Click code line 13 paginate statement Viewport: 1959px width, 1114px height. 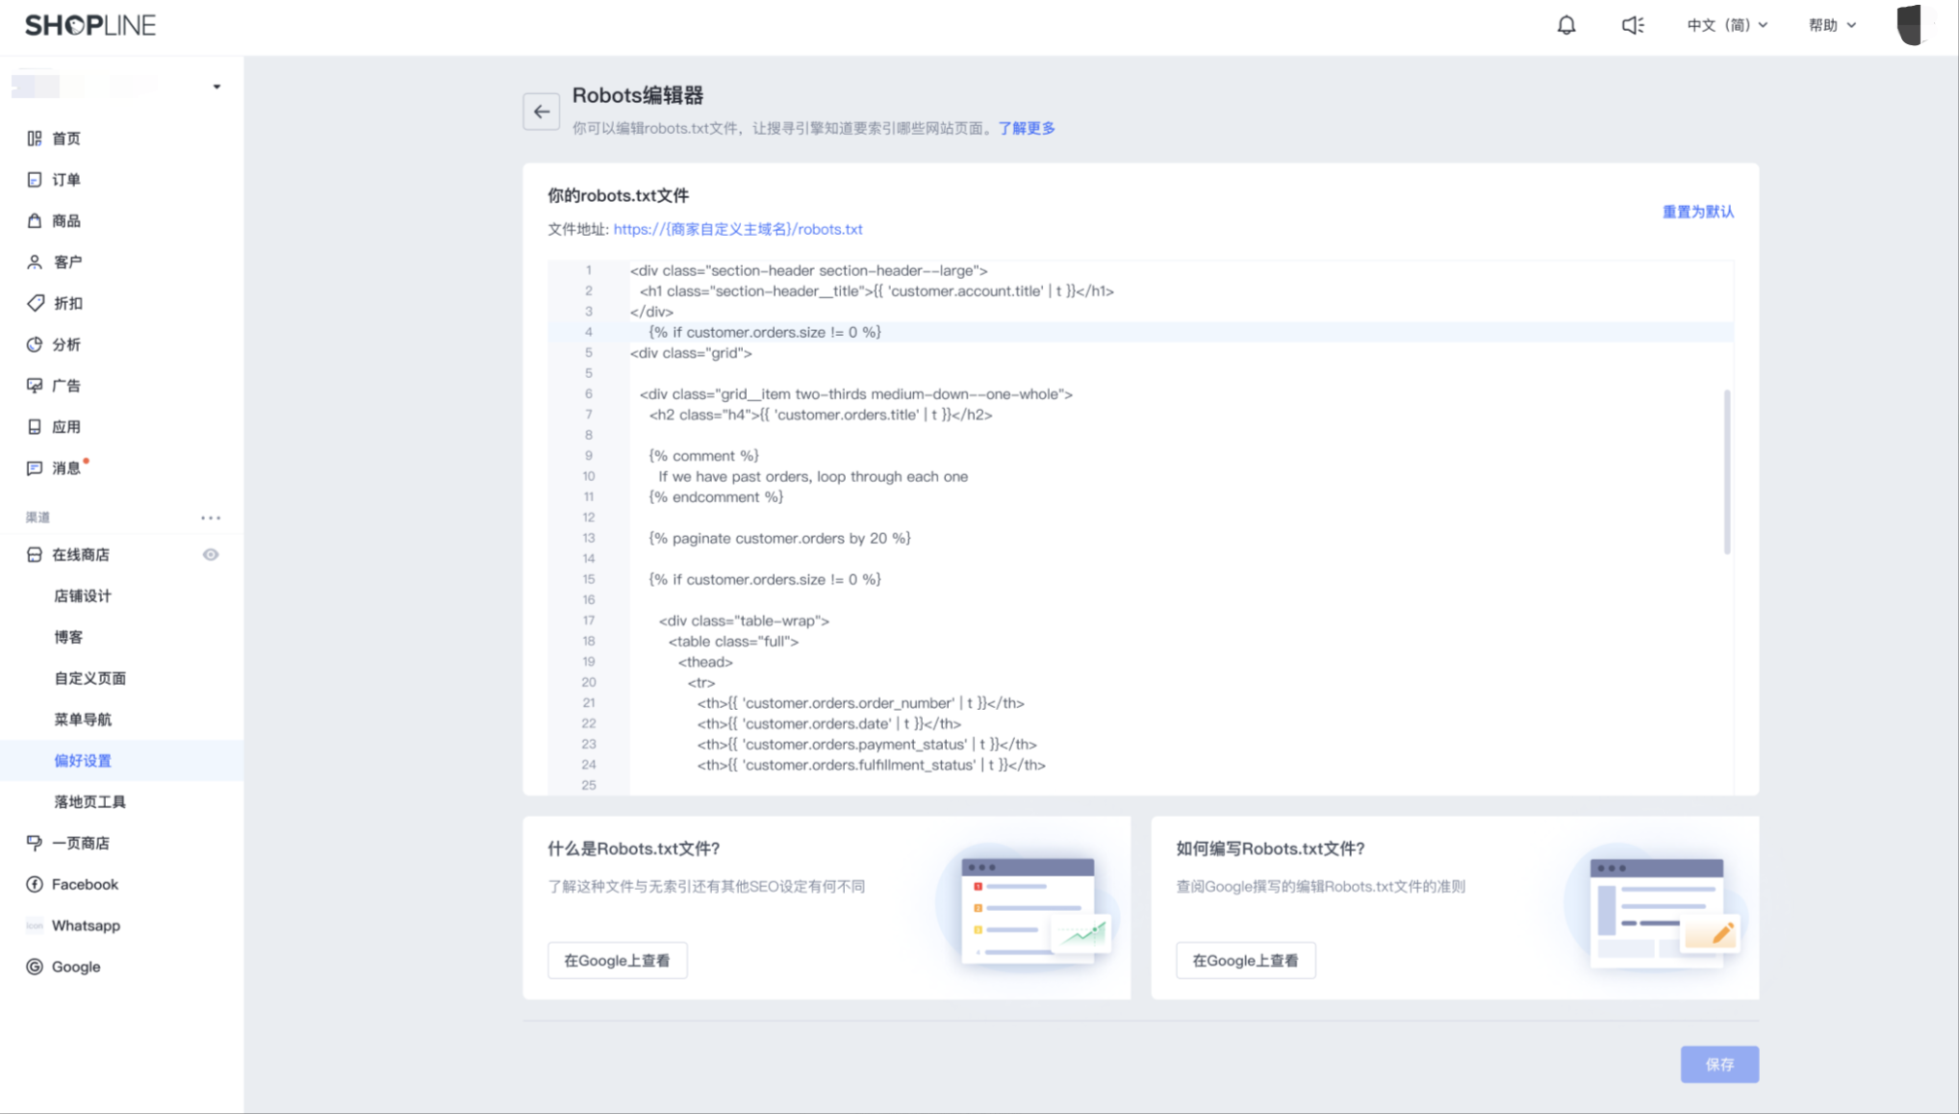pos(779,539)
